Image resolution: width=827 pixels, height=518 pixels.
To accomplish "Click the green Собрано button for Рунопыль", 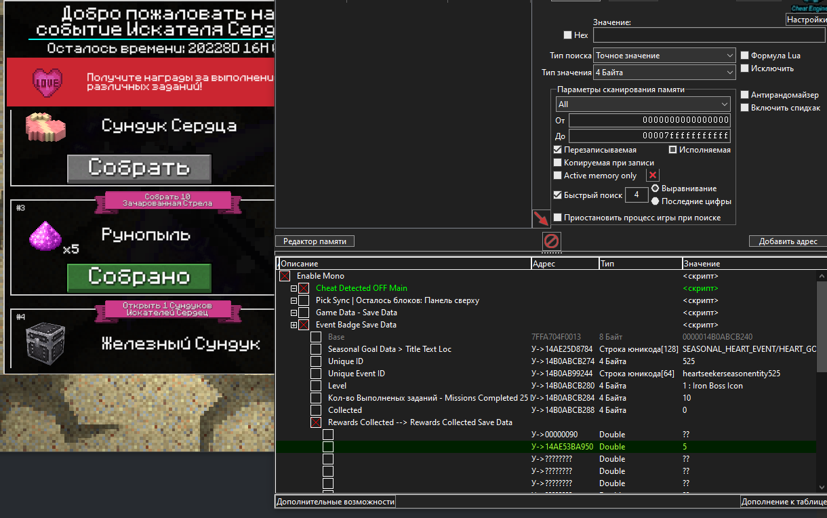I will (139, 277).
